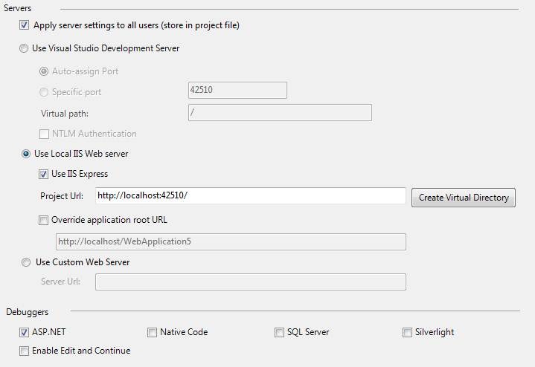Image resolution: width=535 pixels, height=367 pixels.
Task: Click the Virtual path text field
Action: point(279,113)
